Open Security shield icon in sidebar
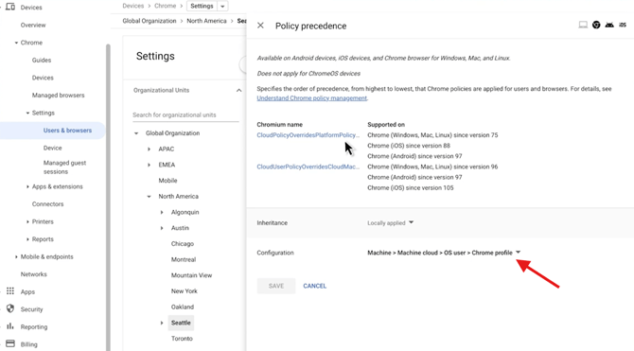 10,309
